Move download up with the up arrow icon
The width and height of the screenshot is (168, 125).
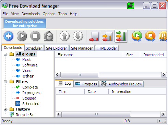tap(64, 36)
